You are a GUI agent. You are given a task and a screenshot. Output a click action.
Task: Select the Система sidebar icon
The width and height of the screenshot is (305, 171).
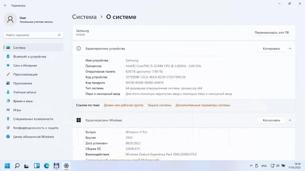(x=8, y=47)
